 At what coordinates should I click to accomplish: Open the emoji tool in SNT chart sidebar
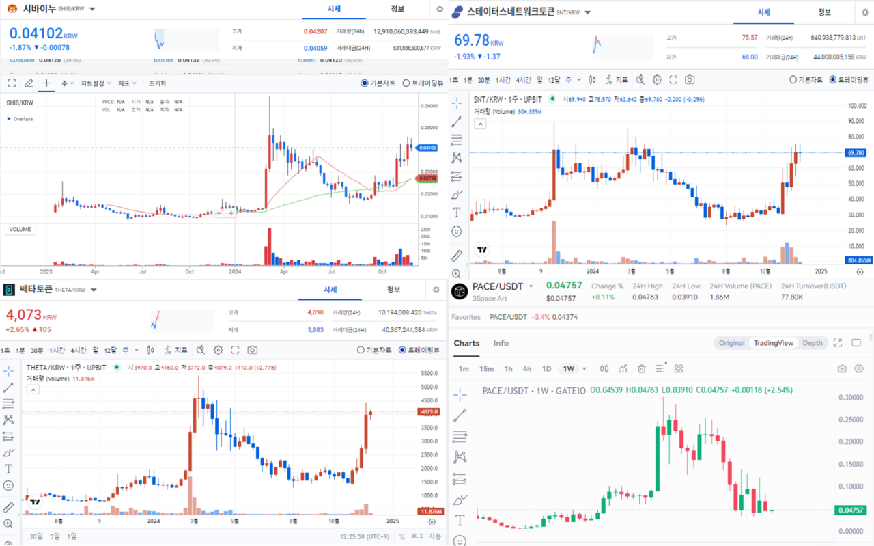pyautogui.click(x=457, y=232)
